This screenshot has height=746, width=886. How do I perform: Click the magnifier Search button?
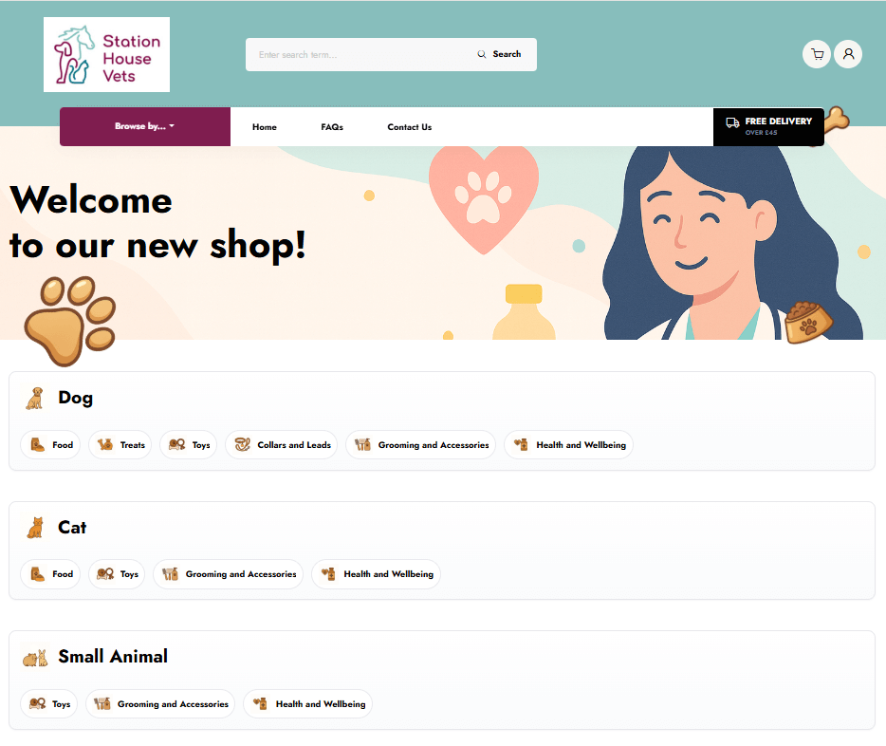coord(500,54)
